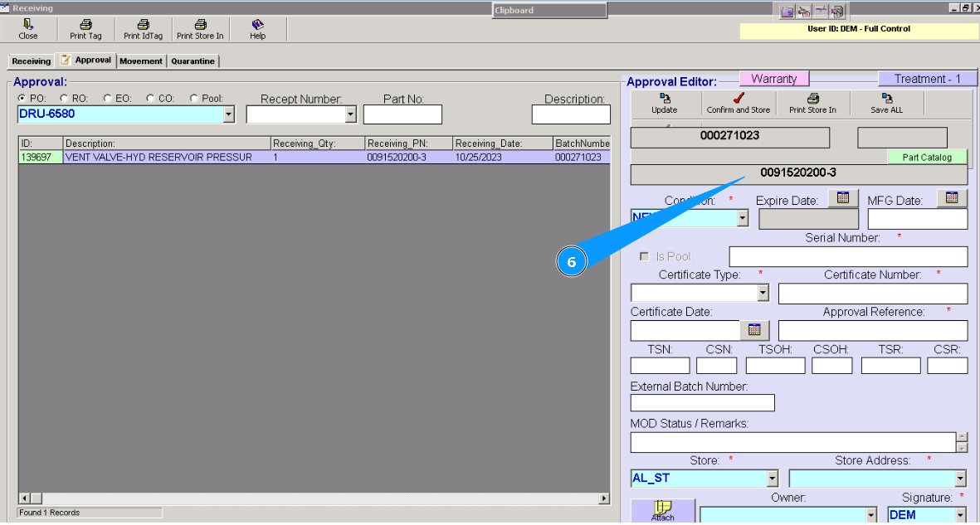
Task: Select the CO radio button
Action: [x=150, y=98]
